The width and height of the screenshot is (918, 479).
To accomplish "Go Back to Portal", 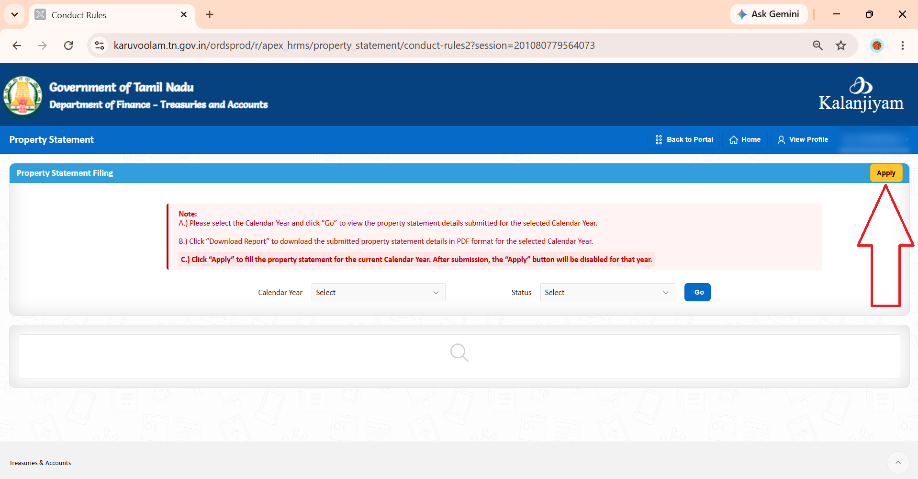I will (x=684, y=139).
